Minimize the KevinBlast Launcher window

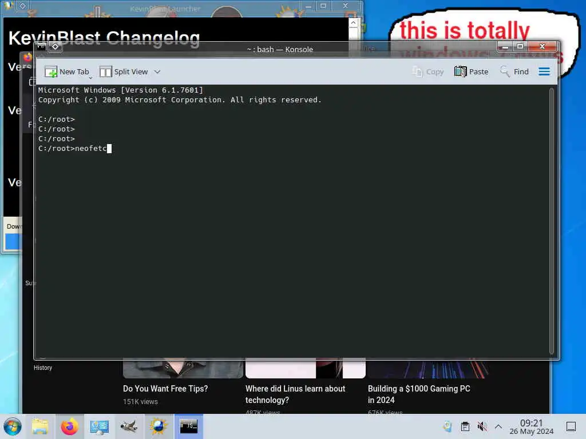[x=308, y=6]
